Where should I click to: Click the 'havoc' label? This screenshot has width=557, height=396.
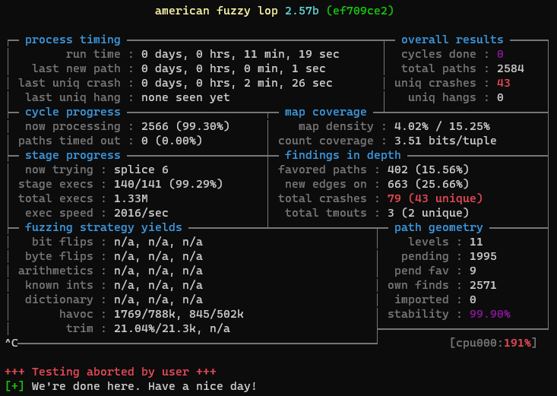pyautogui.click(x=77, y=314)
